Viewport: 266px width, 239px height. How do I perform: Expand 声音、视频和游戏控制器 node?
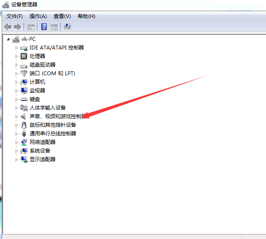pos(16,116)
